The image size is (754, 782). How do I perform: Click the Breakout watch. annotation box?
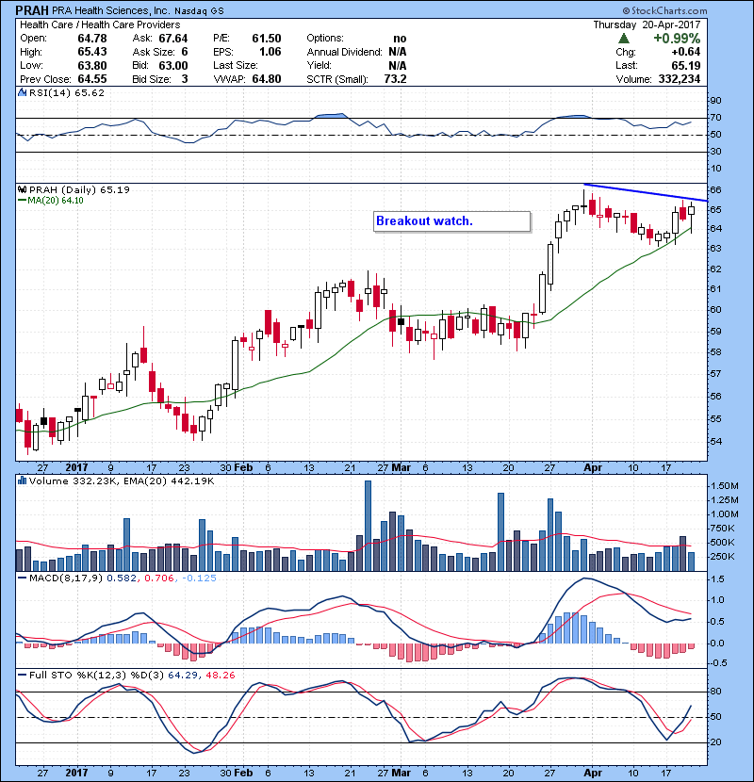[x=452, y=221]
